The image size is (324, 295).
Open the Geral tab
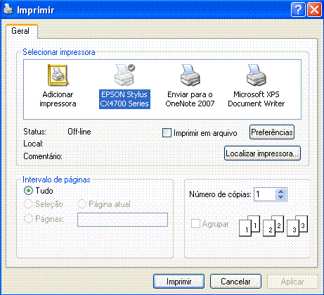click(x=20, y=31)
